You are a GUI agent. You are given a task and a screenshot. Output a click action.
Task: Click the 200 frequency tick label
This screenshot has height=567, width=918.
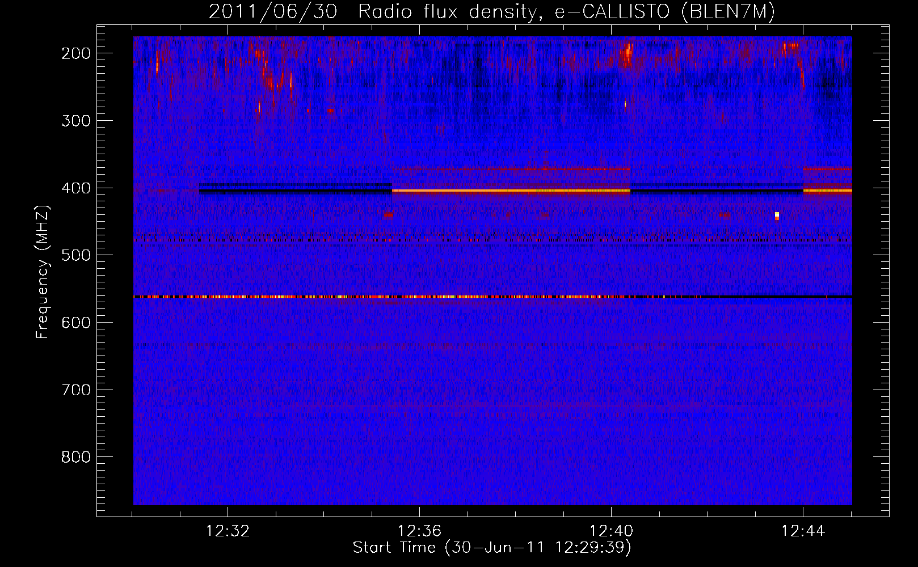pyautogui.click(x=76, y=53)
